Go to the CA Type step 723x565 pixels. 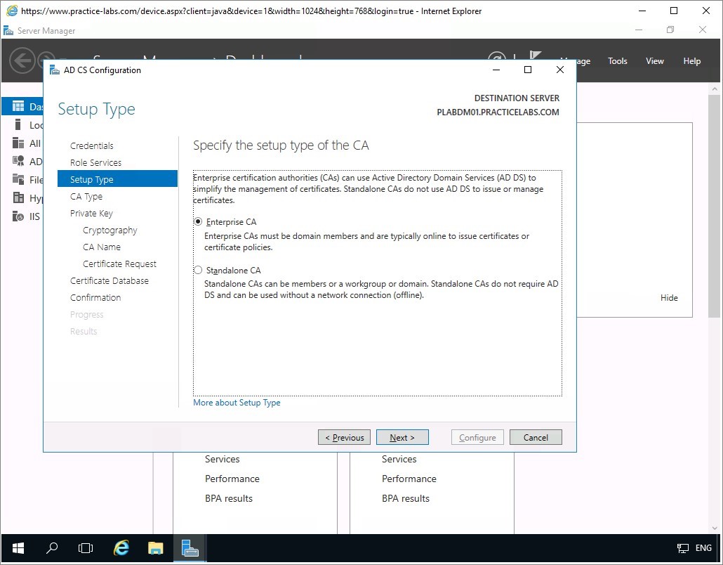(86, 196)
